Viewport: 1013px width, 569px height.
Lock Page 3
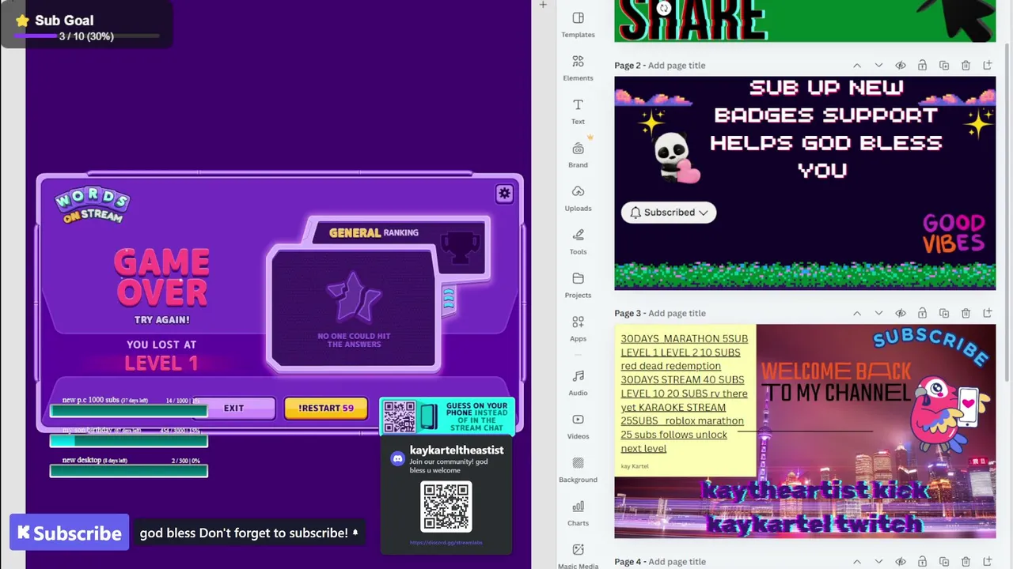922,314
